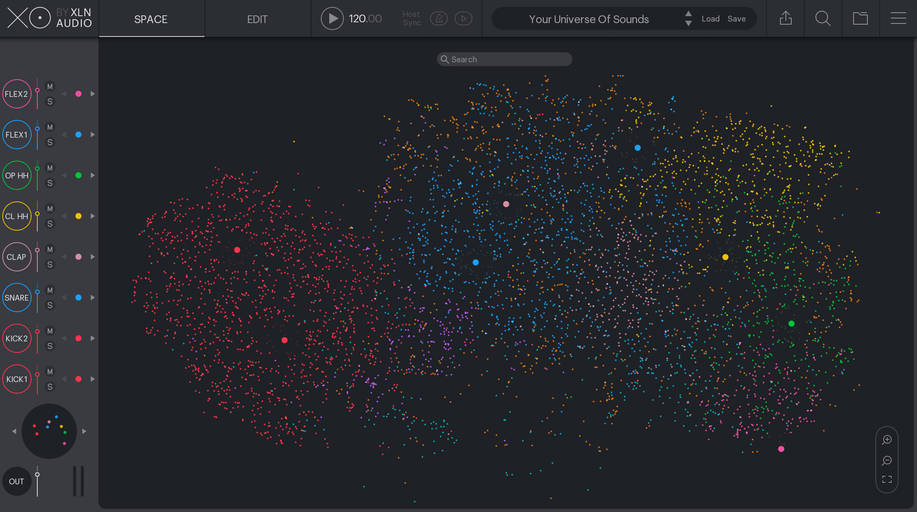Open the magnifier search icon in top bar
The width and height of the screenshot is (917, 512).
[x=823, y=18]
